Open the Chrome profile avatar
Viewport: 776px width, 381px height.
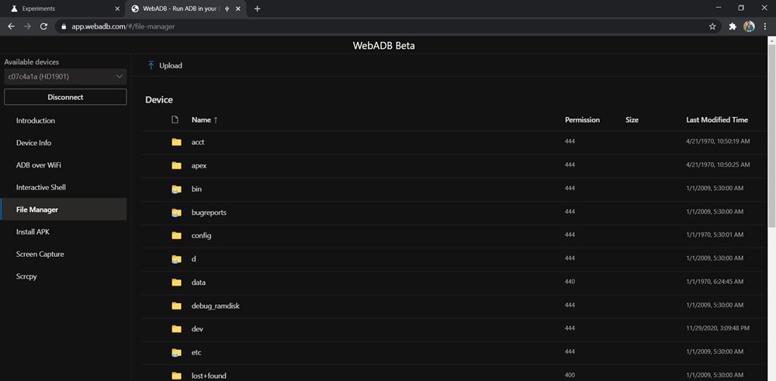(750, 26)
